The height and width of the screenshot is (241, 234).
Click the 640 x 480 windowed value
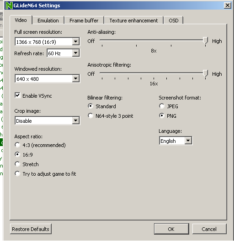pyautogui.click(x=27, y=79)
